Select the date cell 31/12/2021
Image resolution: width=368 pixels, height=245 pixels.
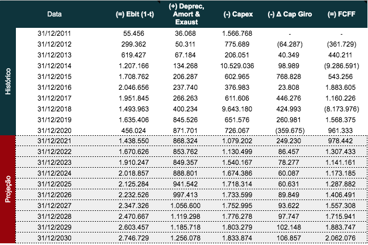coord(55,141)
